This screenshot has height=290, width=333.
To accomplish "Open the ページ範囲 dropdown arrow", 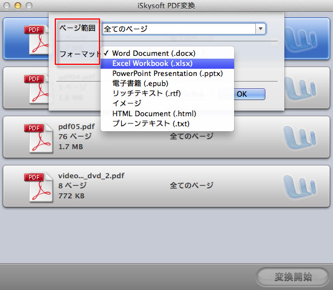I will click(260, 28).
